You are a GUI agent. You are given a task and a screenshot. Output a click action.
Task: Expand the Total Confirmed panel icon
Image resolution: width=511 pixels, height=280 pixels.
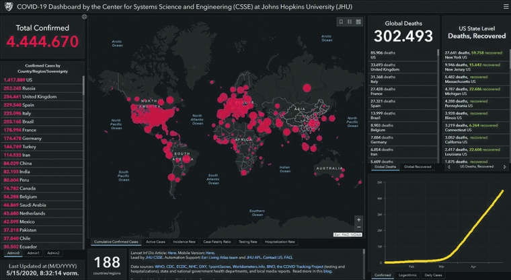(x=85, y=17)
